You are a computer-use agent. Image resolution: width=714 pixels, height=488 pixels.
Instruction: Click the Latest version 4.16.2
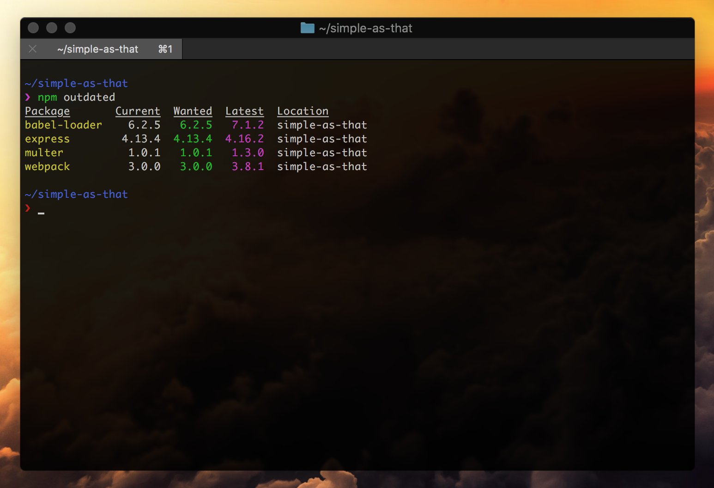(x=244, y=139)
